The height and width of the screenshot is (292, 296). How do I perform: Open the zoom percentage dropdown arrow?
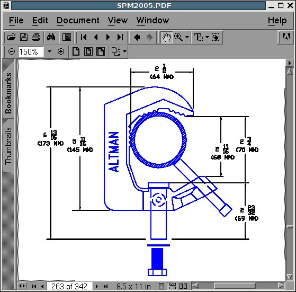[49, 51]
